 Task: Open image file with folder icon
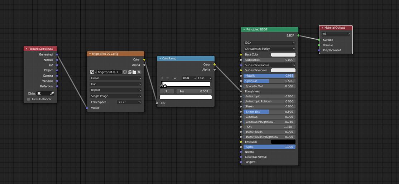pos(134,72)
